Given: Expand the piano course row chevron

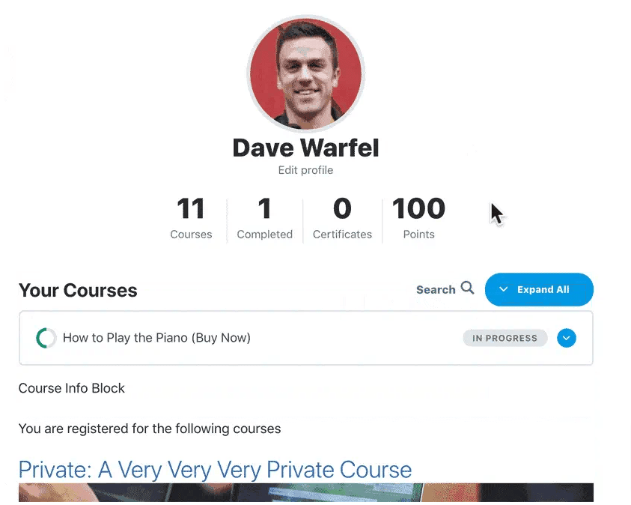Looking at the screenshot, I should [x=566, y=338].
